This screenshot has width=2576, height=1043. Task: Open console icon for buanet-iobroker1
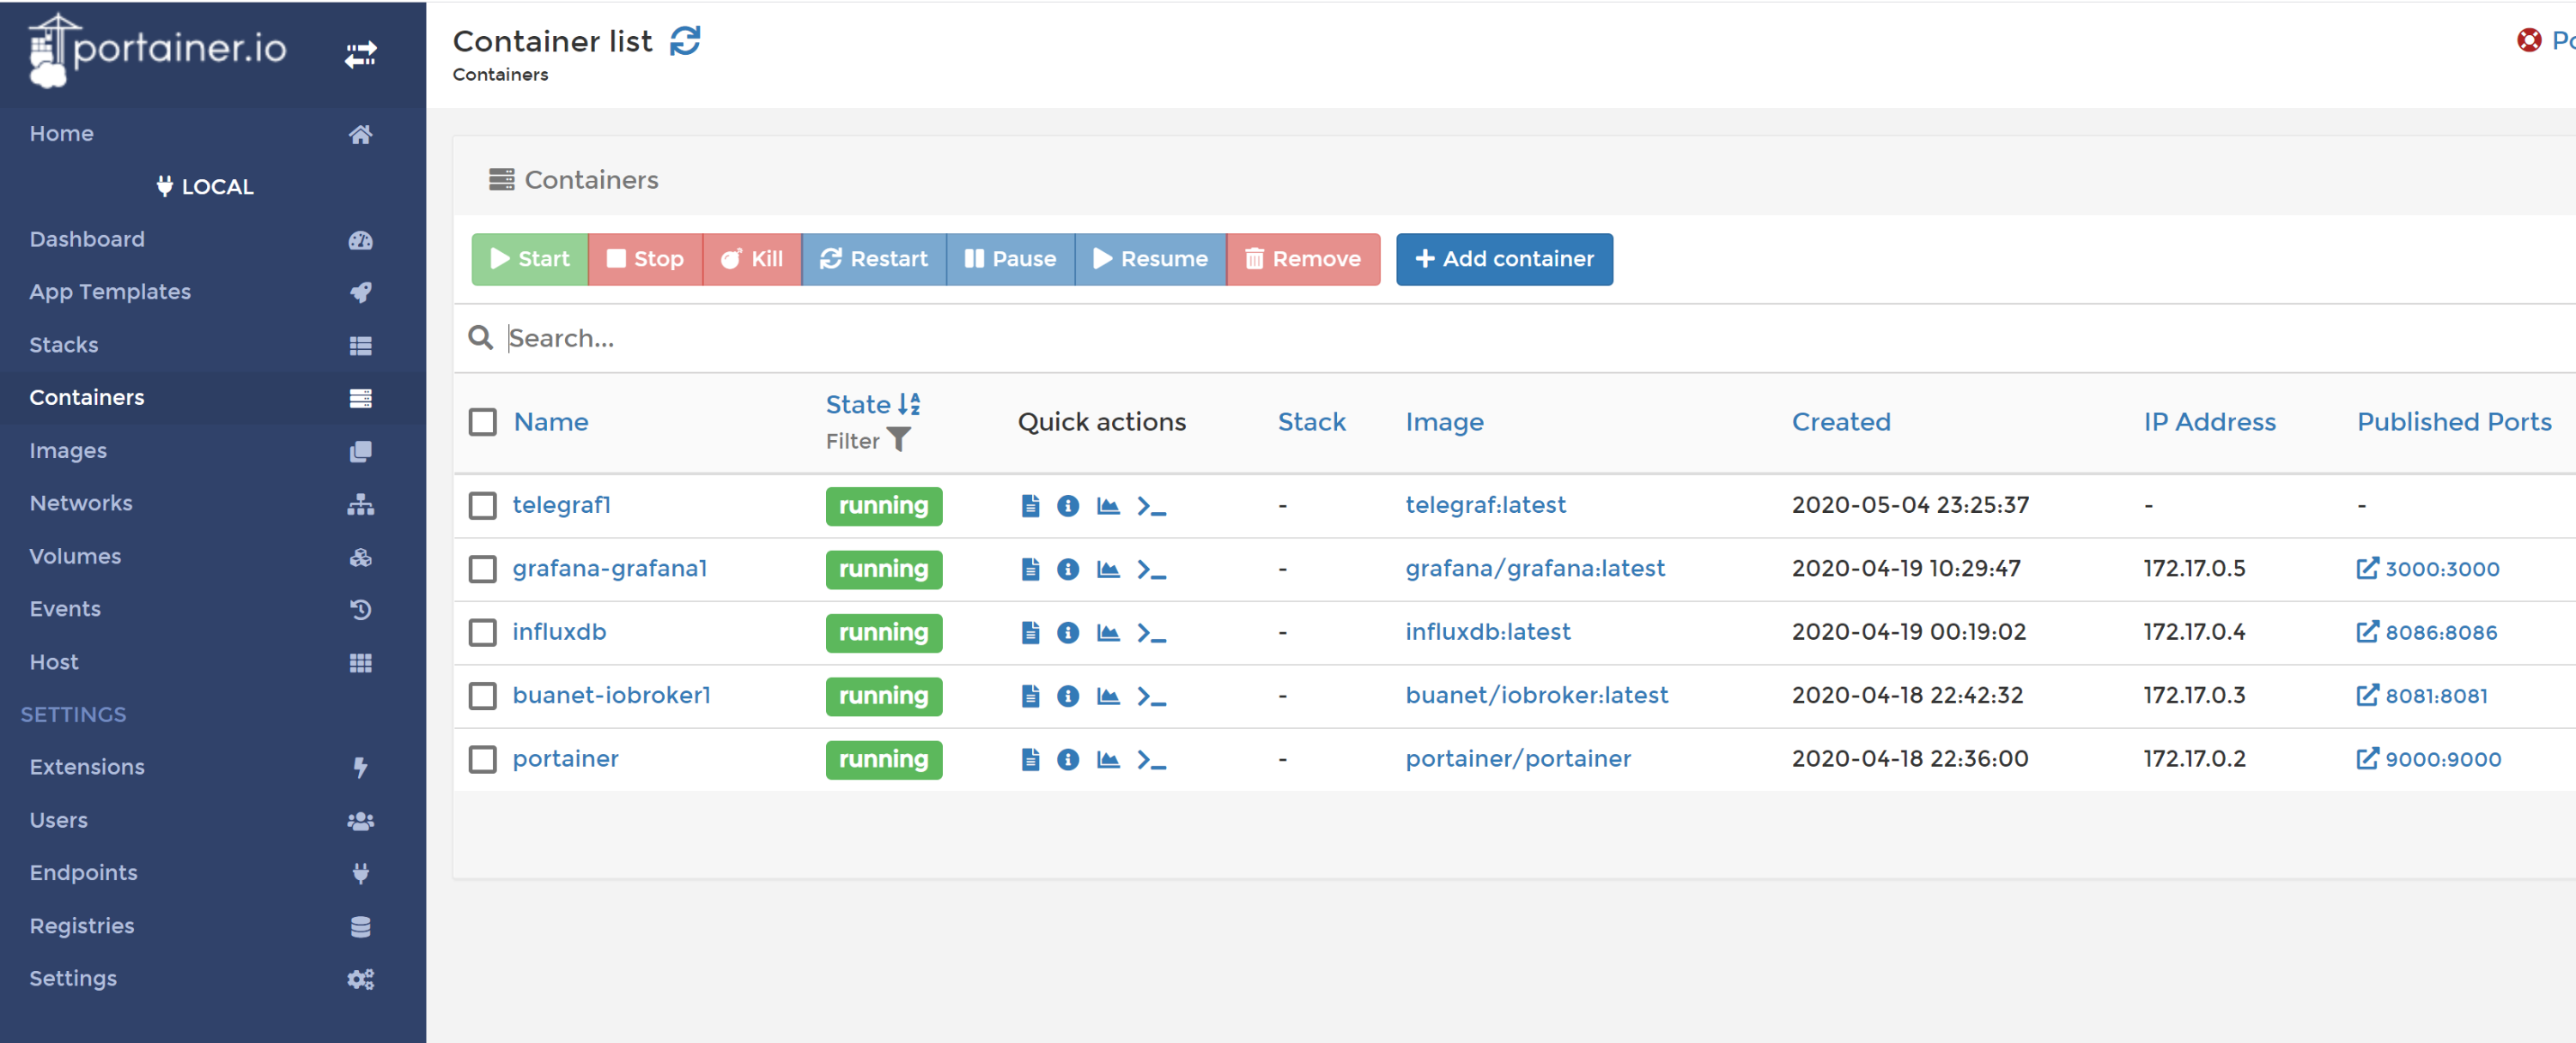1151,696
